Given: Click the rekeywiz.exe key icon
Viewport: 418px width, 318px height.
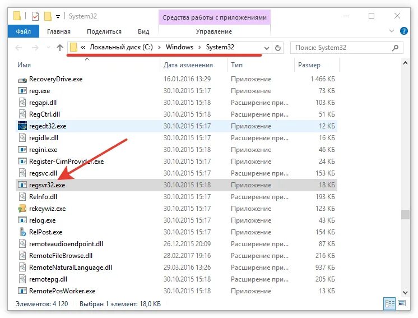Looking at the screenshot, I should point(22,208).
